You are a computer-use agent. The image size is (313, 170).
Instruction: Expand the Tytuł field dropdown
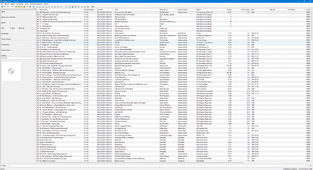coord(34,14)
